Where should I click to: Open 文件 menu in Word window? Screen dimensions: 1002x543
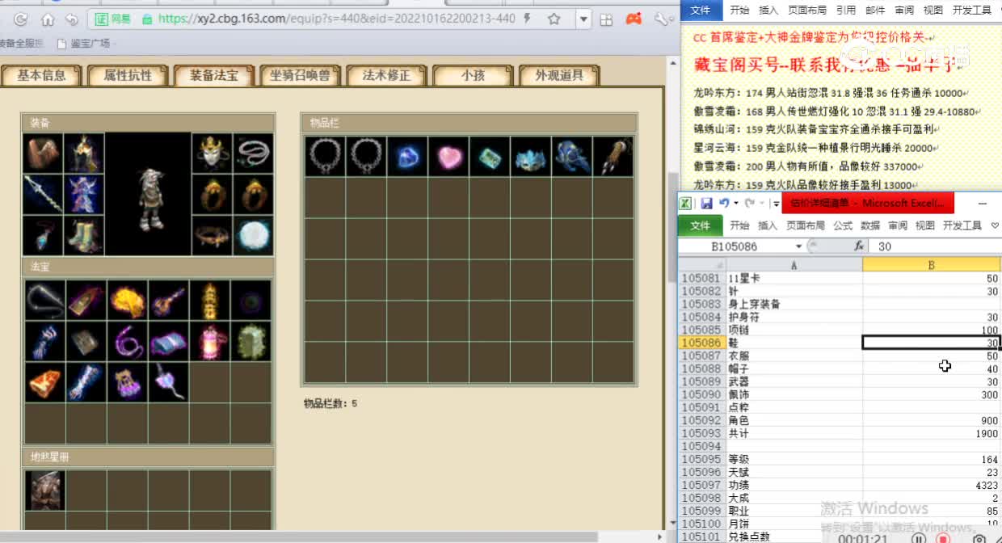click(701, 11)
